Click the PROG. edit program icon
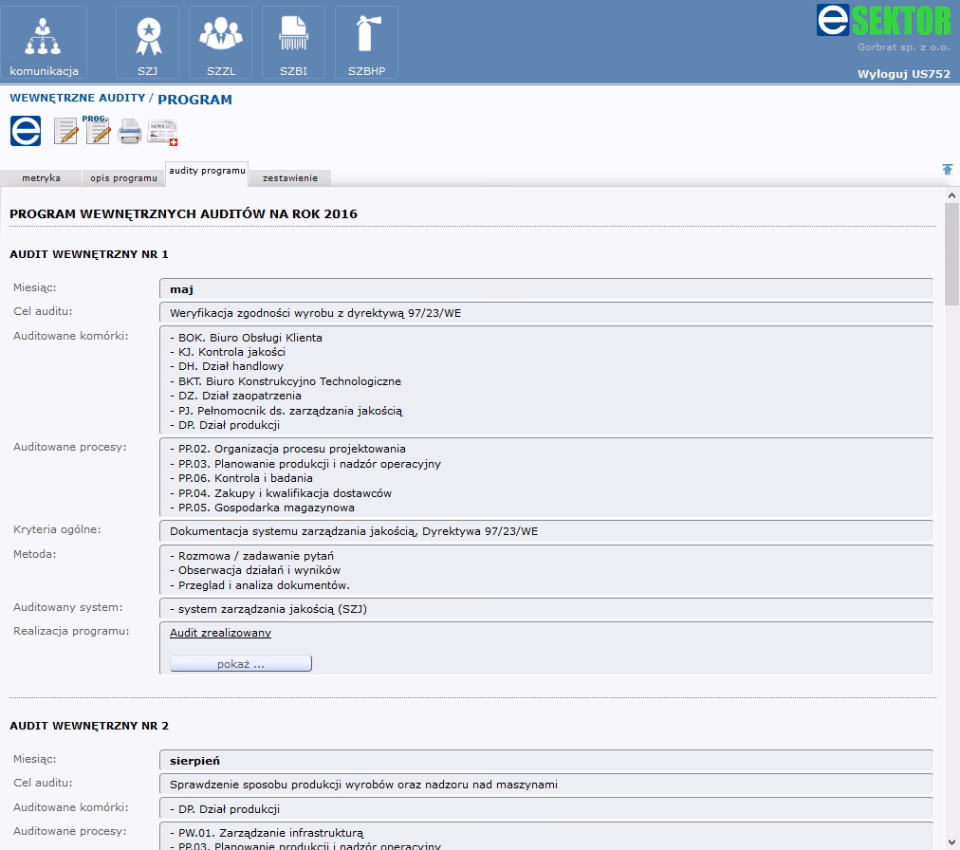Screen dimensions: 960x850 click(x=97, y=130)
